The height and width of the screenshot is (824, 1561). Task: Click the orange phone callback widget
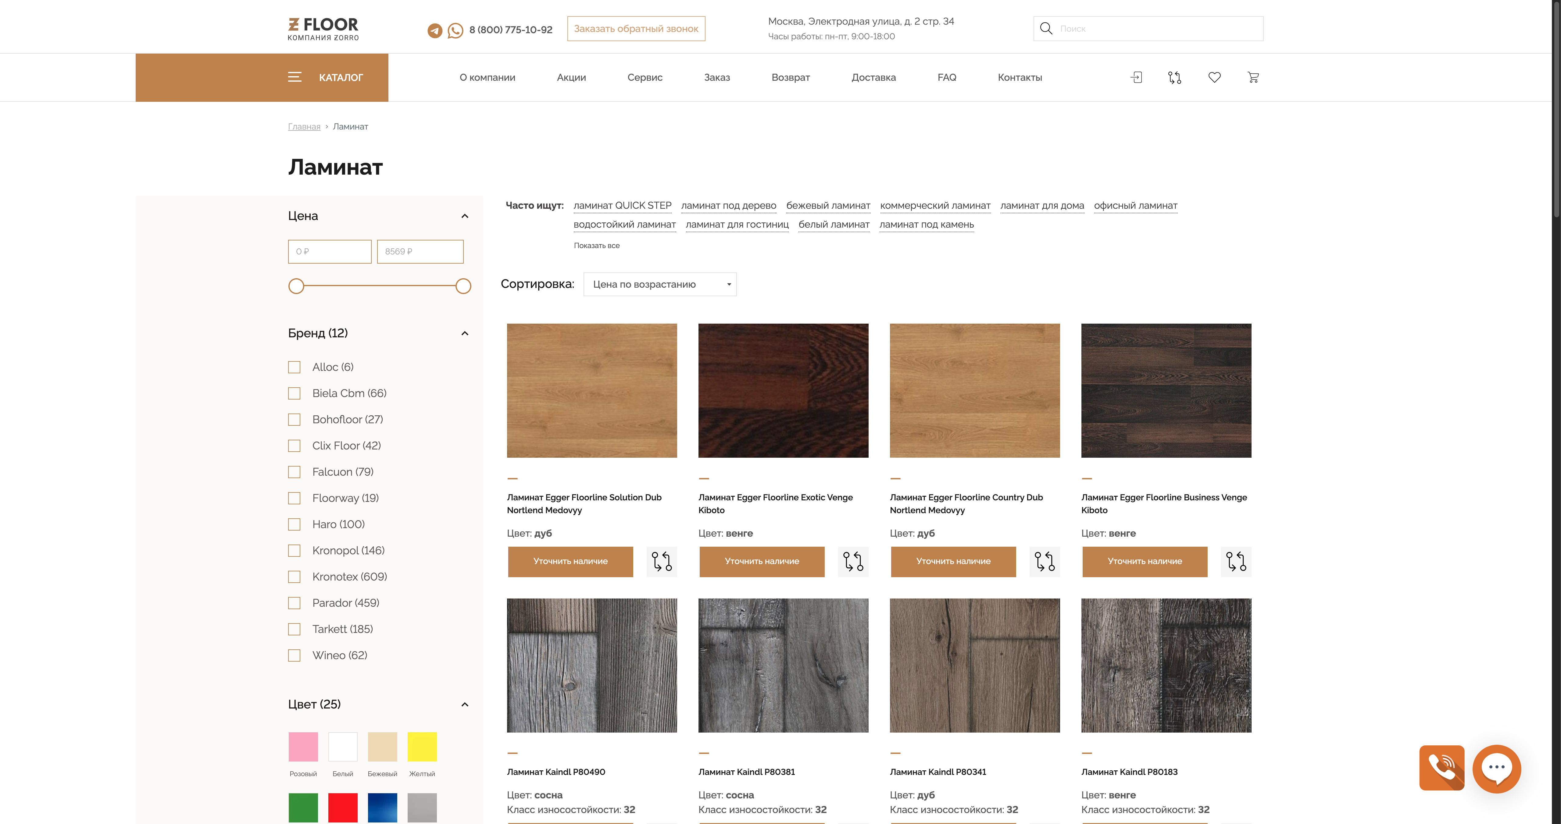pyautogui.click(x=1442, y=768)
